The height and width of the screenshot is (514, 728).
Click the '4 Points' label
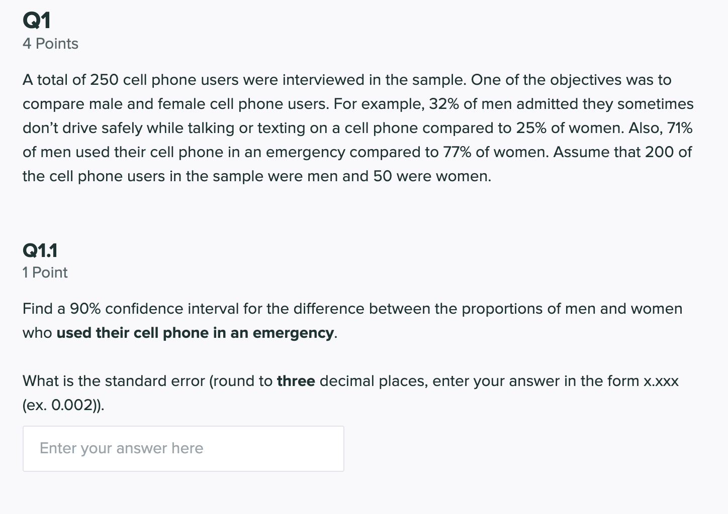coord(50,44)
